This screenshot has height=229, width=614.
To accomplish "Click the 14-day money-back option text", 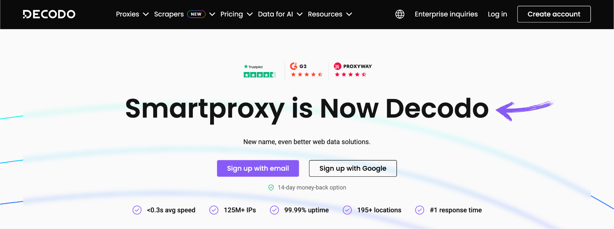I will 312,187.
